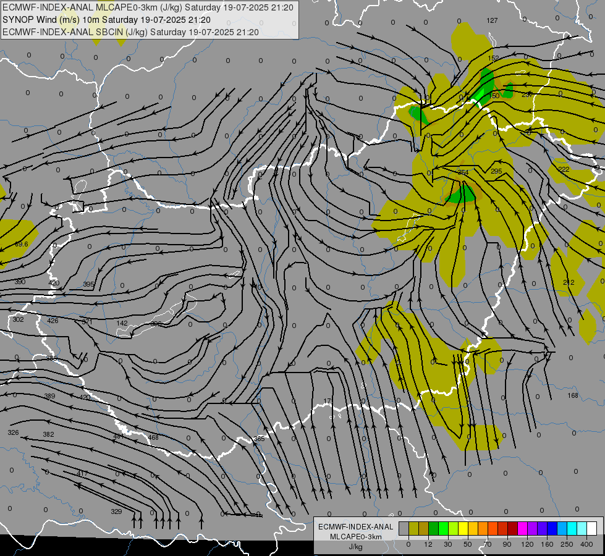
Task: Click the legend tick label 50
Action: (468, 544)
